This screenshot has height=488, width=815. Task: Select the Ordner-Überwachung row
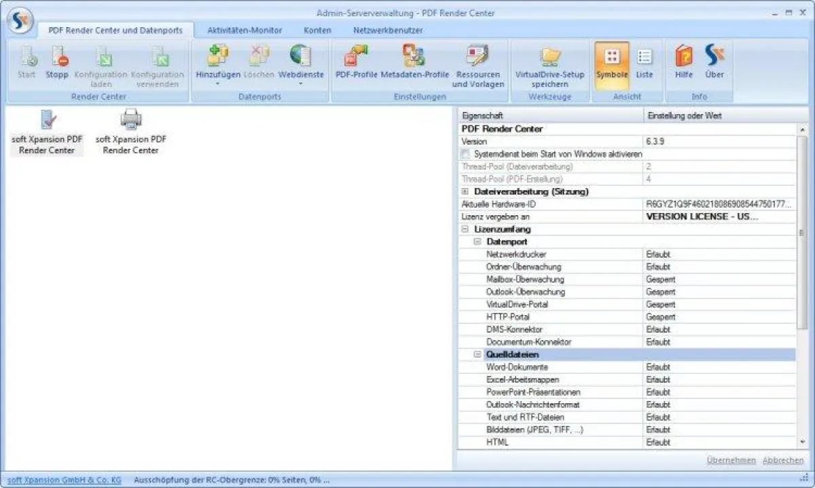coord(627,267)
